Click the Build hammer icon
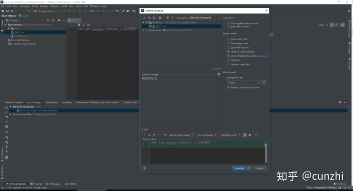Screen dimensions: 353x191 pyautogui.click(x=29, y=11)
